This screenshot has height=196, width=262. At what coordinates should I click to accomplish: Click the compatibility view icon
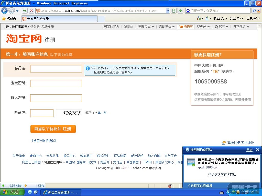[174, 11]
